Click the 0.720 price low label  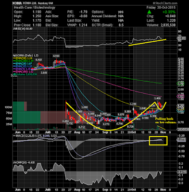[130, 126]
